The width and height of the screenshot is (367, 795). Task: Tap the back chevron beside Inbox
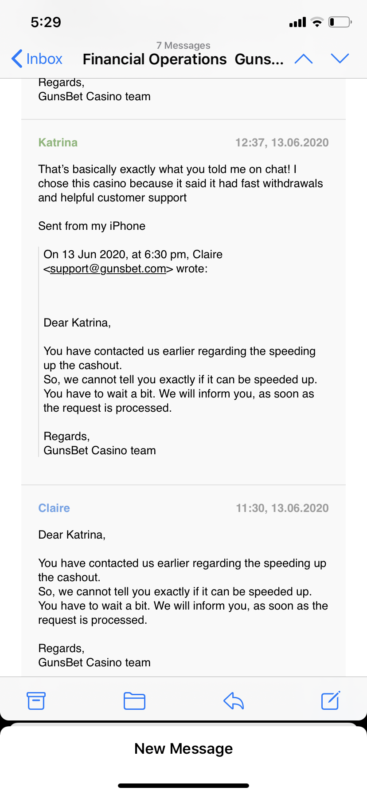(x=17, y=59)
